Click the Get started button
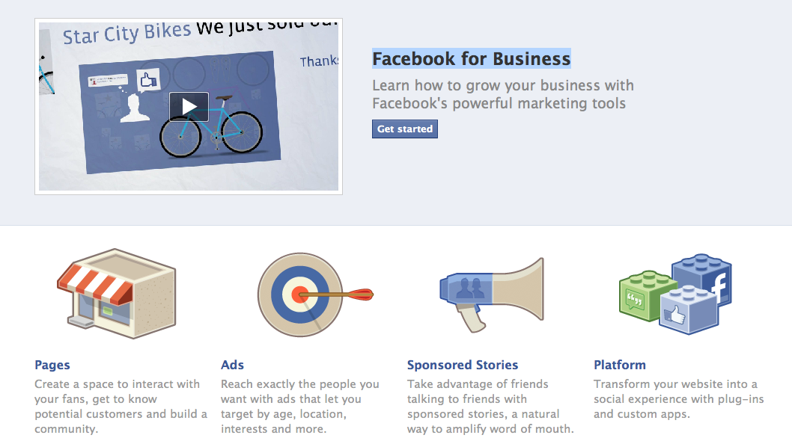Viewport: 792px width, 444px height. [404, 129]
